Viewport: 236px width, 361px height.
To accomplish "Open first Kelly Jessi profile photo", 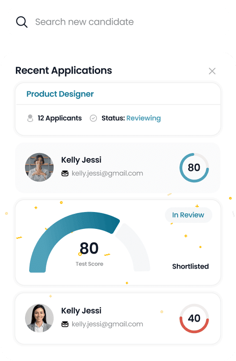I will click(x=39, y=167).
